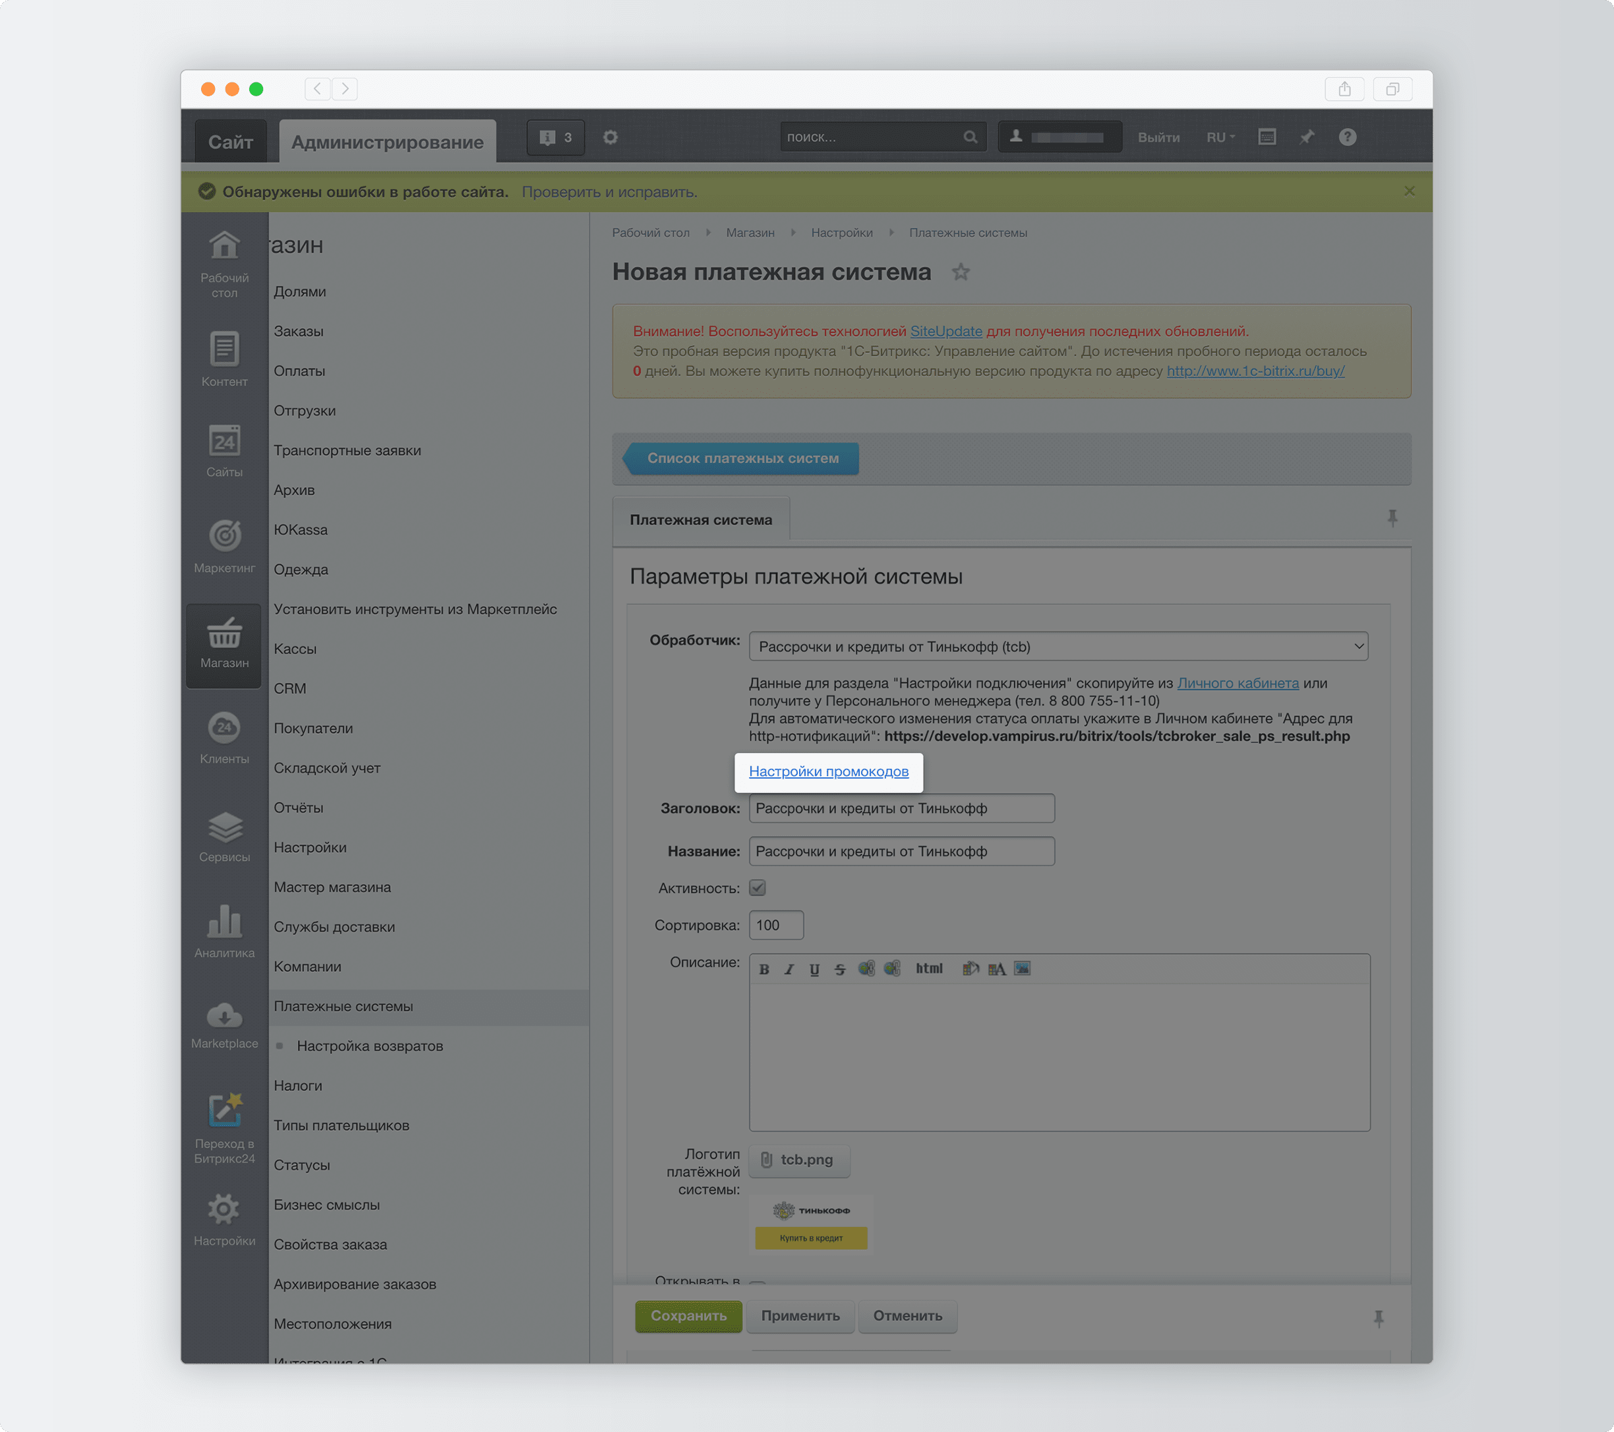Pick text color in description editor
Viewport: 1614px width, 1432px height.
(x=996, y=969)
